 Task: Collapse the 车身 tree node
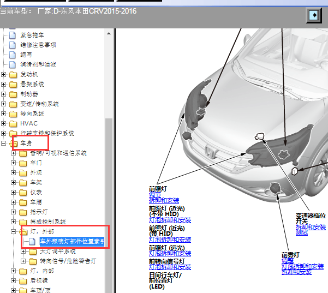point(4,143)
